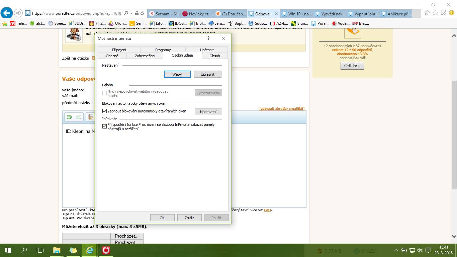457x257 pixels.
Task: Open the 'Voda...' favorites bar bookmark
Action: coord(341,23)
